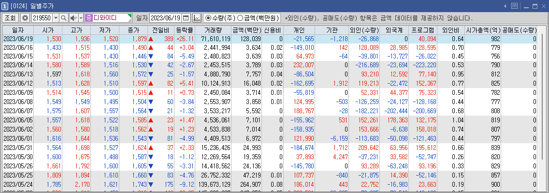
Task: Select the volume cell 71,610,119
Action: [213, 39]
